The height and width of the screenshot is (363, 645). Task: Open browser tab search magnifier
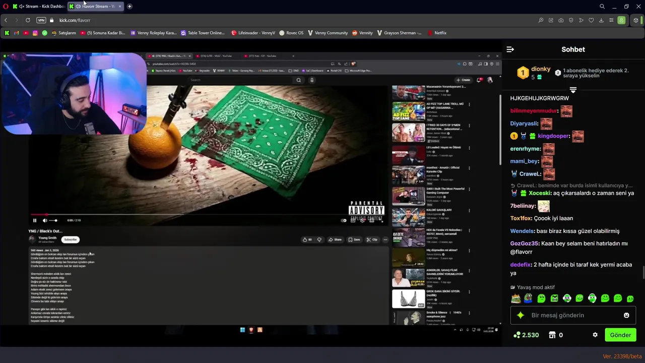[602, 6]
